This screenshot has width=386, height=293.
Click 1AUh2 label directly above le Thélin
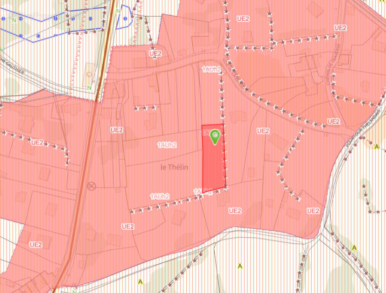(167, 145)
